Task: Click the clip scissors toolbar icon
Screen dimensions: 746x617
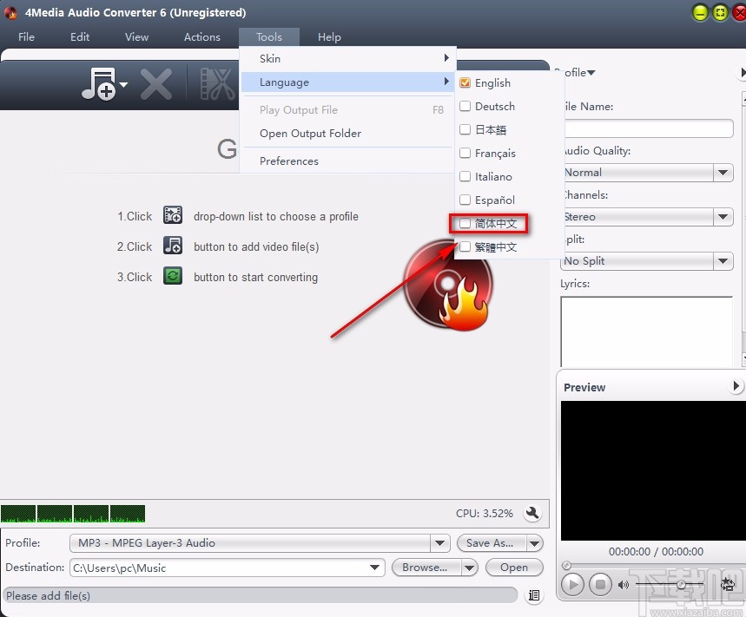Action: pyautogui.click(x=217, y=84)
